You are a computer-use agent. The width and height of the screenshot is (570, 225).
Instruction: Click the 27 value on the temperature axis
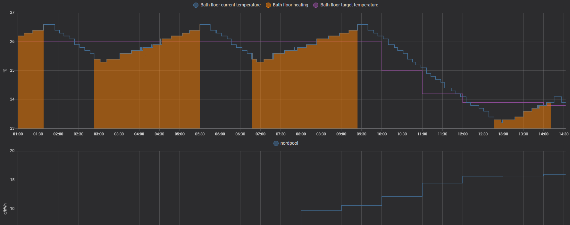[x=12, y=12]
